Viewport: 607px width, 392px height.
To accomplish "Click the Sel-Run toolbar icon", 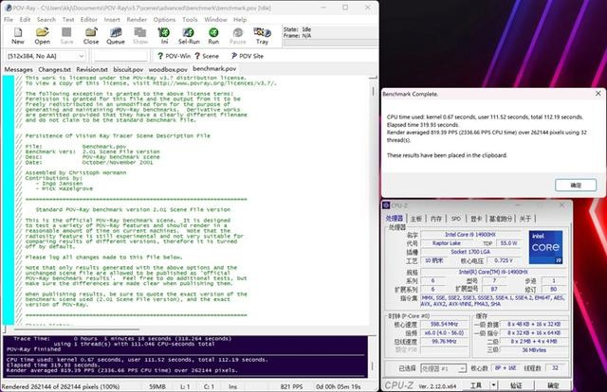I will [189, 36].
